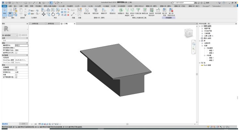Click the 横断面形状 value field
Screen dimensions: 240x130
[x=22, y=45]
